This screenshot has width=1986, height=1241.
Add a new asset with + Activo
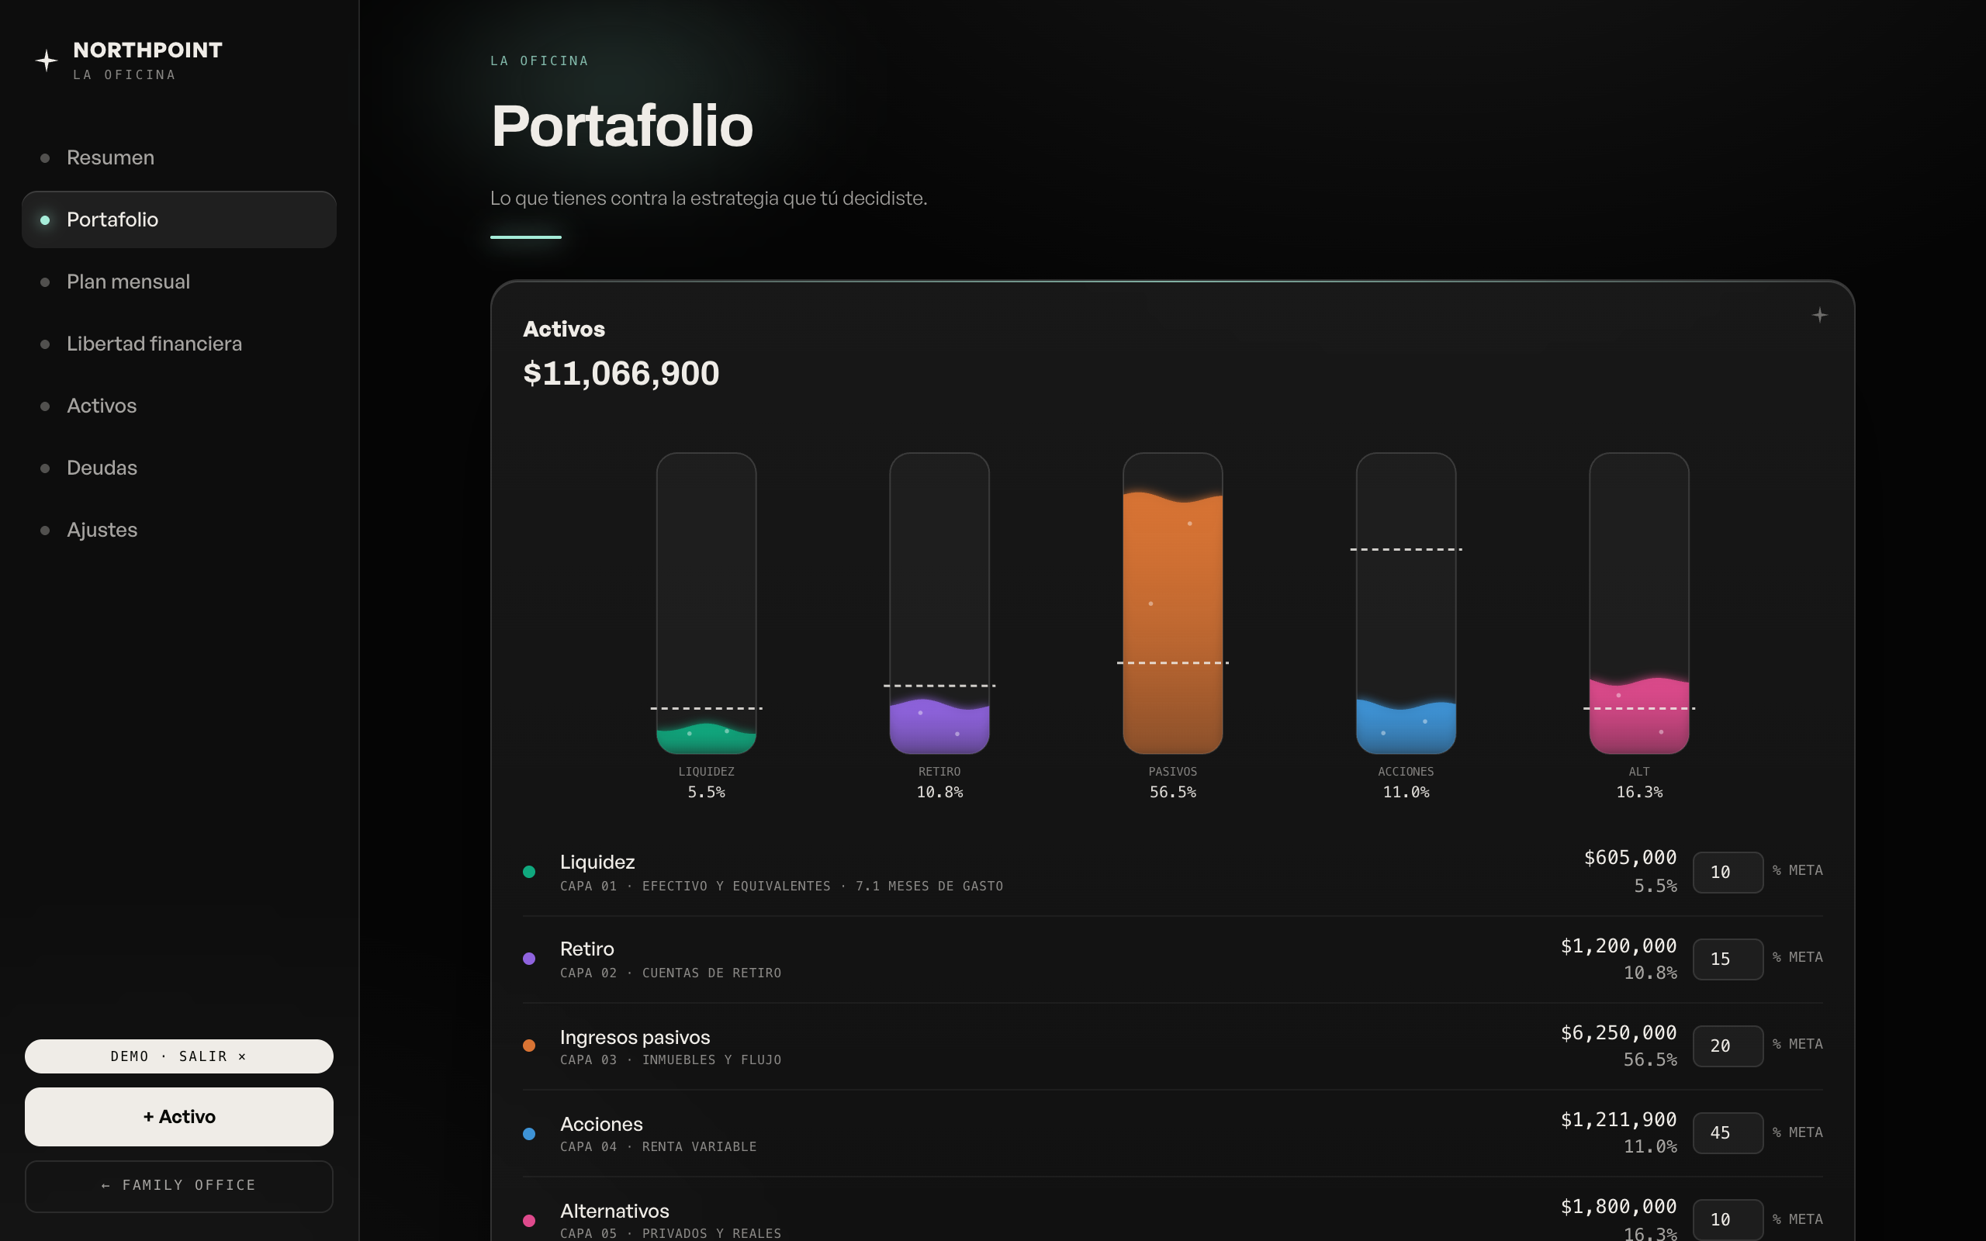click(x=179, y=1116)
